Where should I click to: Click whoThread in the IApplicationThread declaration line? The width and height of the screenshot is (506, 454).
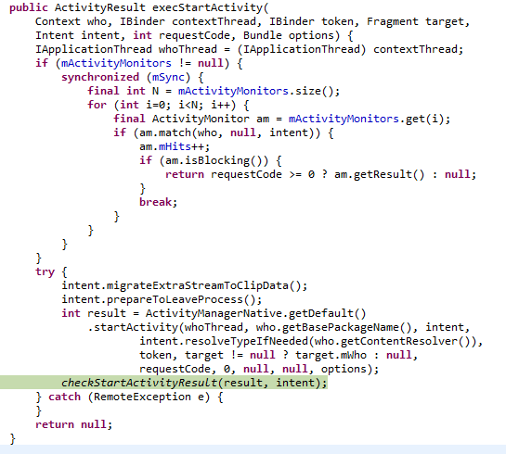188,49
